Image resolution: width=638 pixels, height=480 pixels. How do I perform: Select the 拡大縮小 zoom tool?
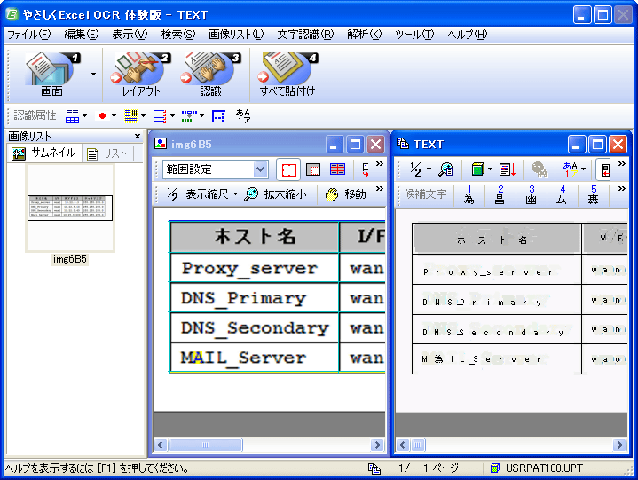pos(275,194)
